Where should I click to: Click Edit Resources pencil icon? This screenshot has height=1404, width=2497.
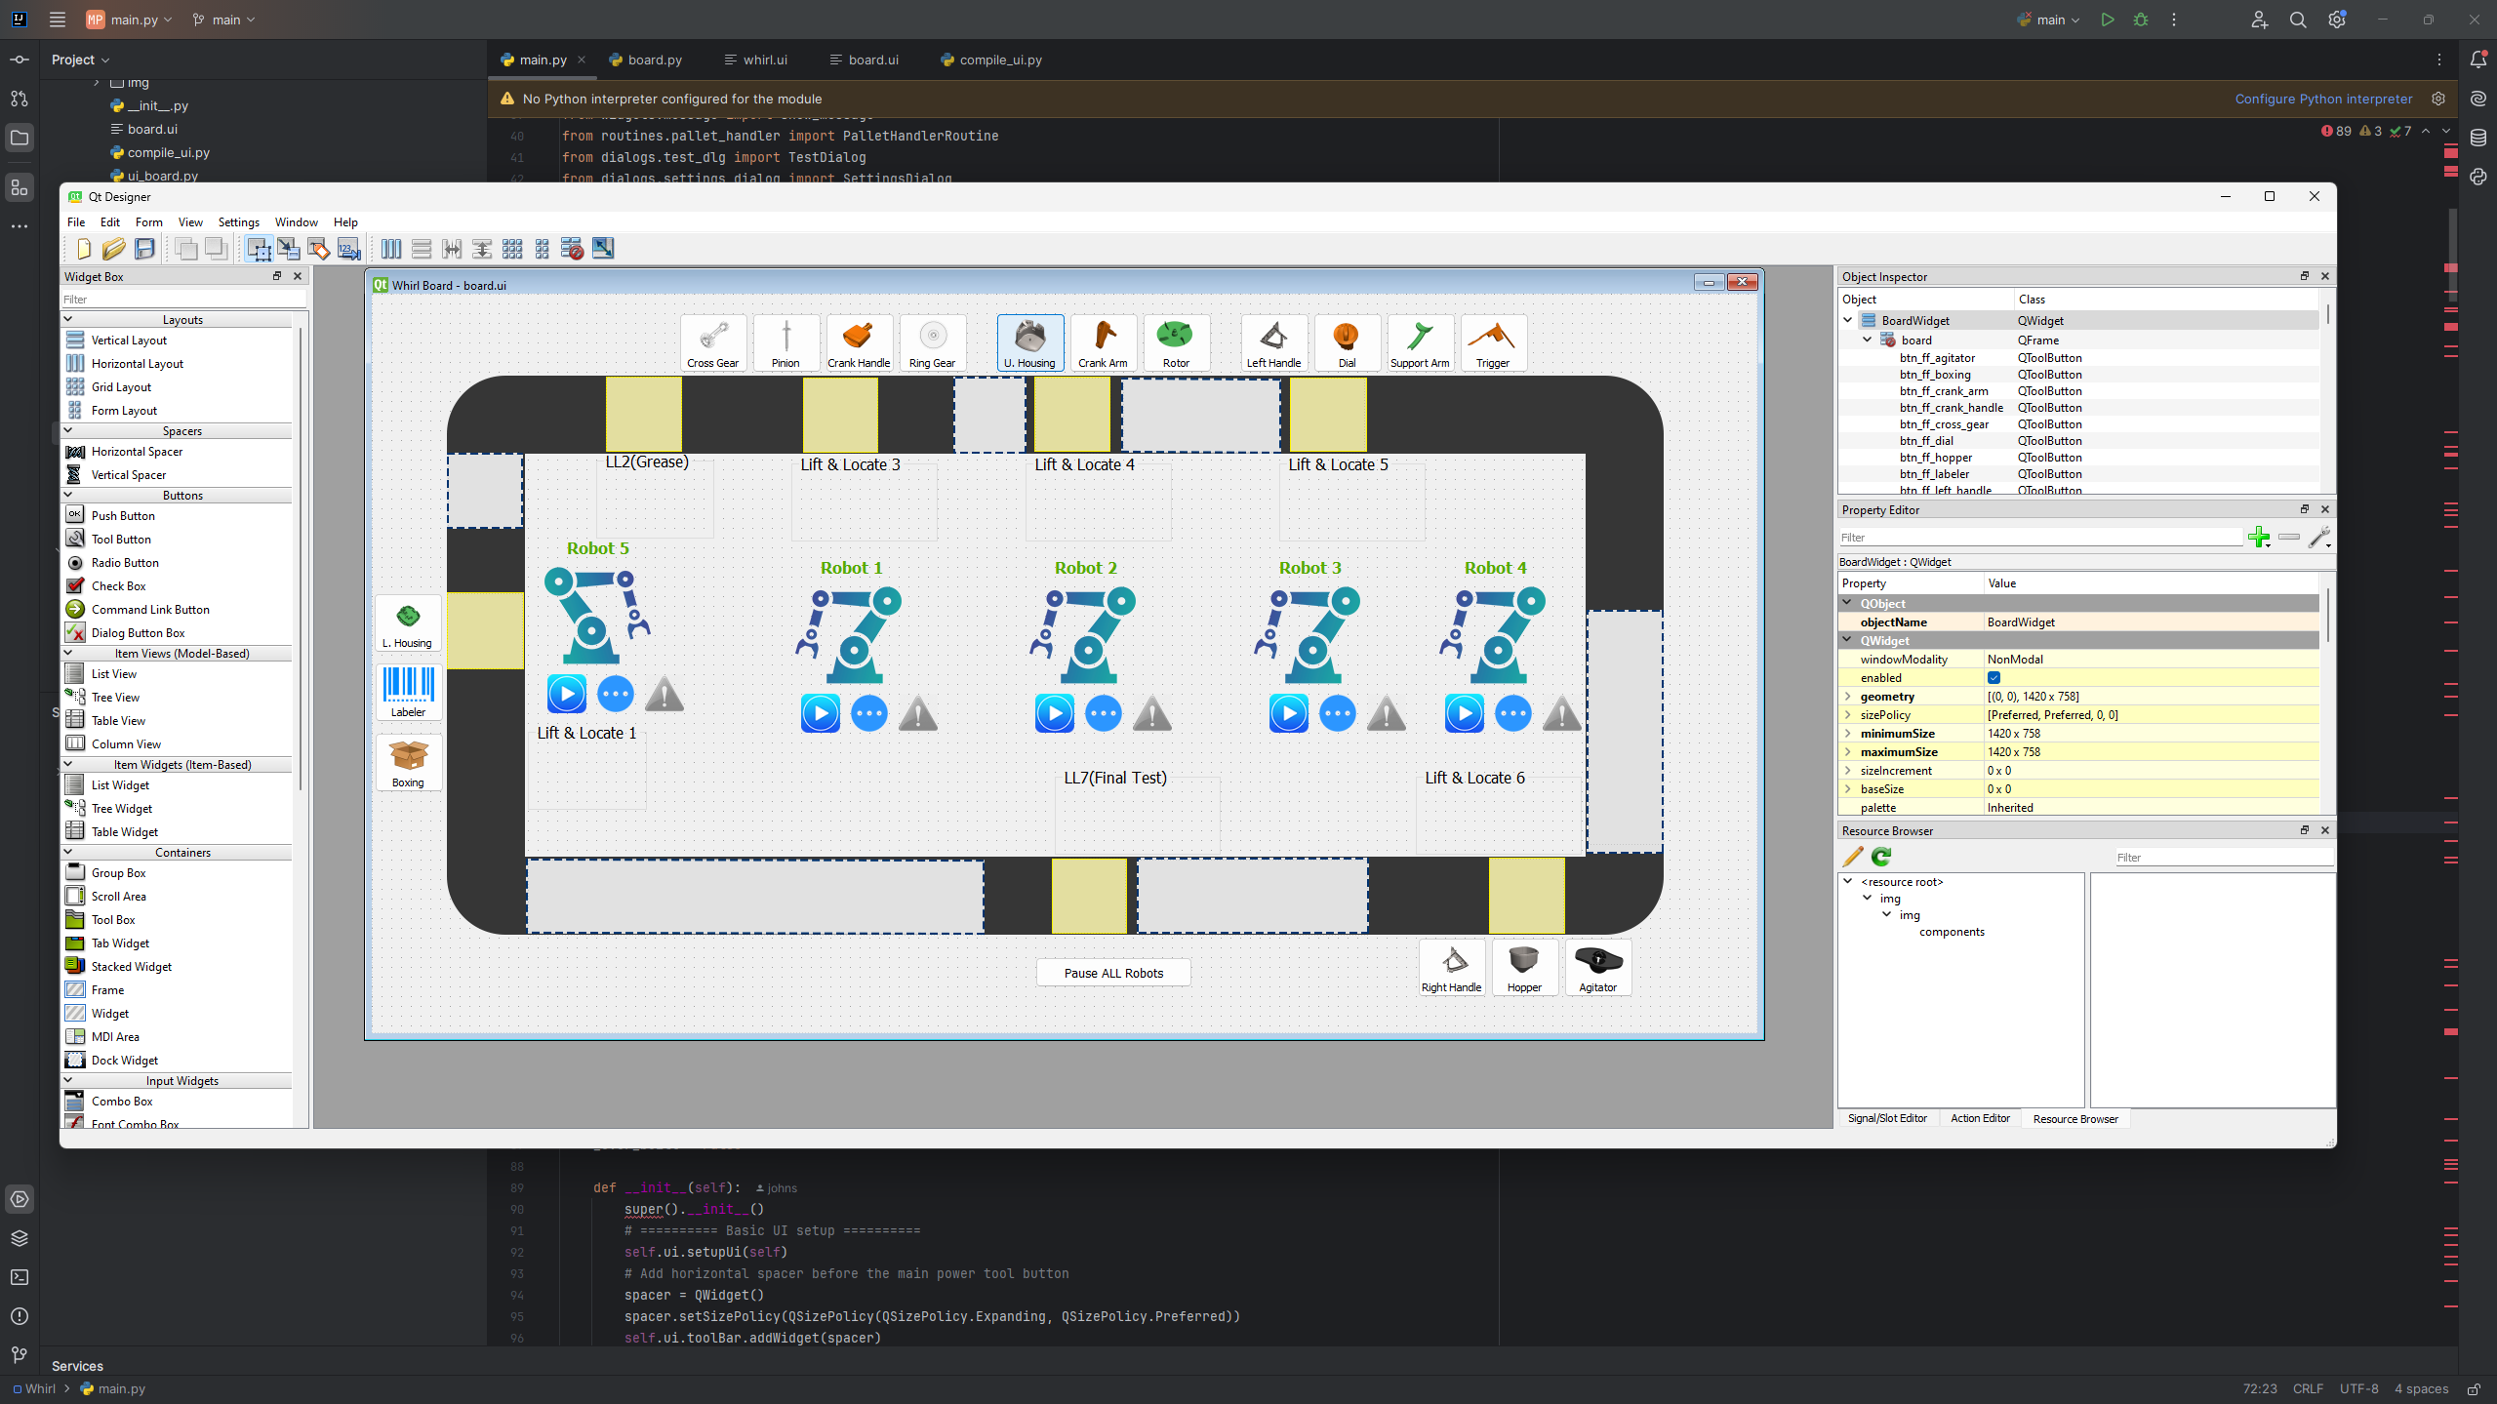coord(1852,857)
